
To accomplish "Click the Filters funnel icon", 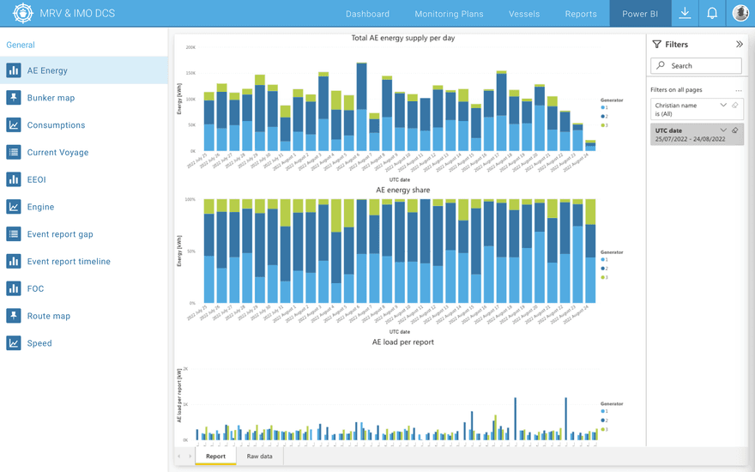I will [x=657, y=45].
